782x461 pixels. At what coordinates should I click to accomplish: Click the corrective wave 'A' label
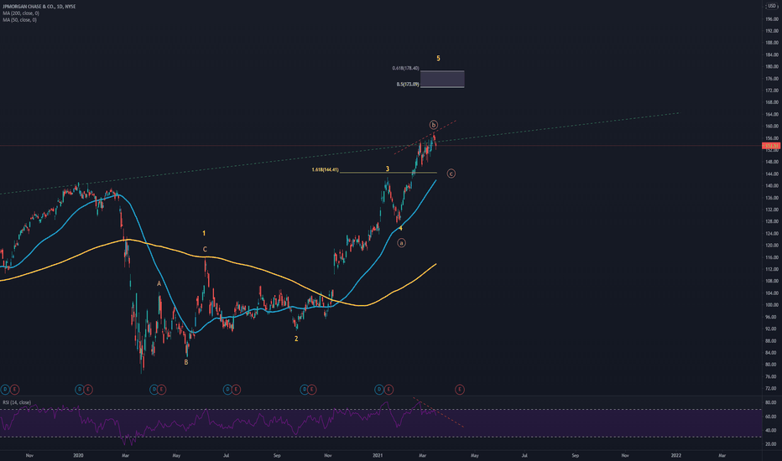point(159,283)
